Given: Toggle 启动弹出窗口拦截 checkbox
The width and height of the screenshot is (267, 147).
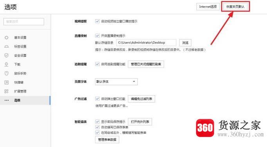Looking at the screenshot, I should pyautogui.click(x=97, y=99).
